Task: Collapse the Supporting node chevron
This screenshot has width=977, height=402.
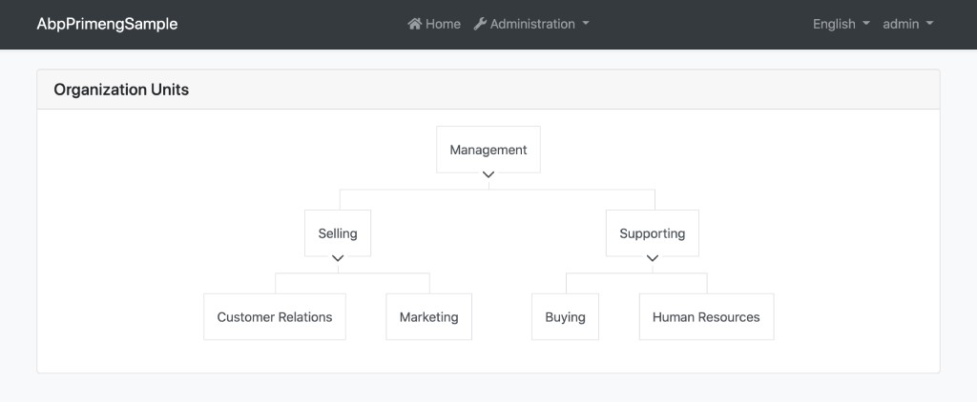Action: tap(653, 258)
